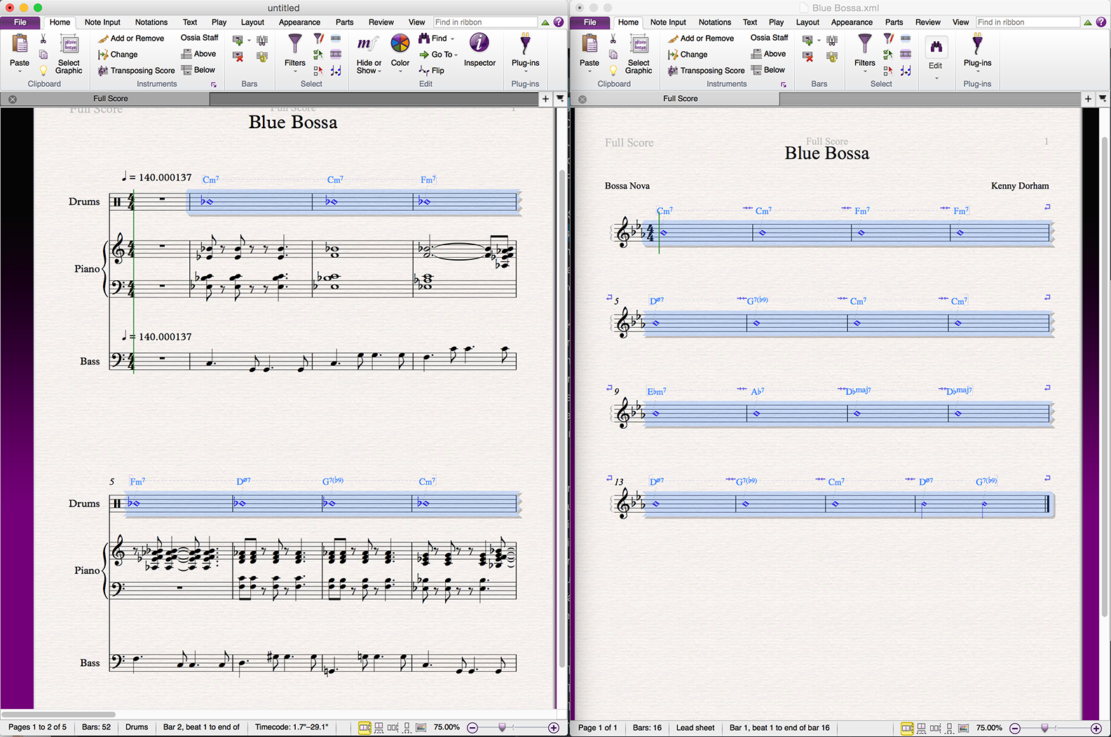The image size is (1111, 737).
Task: Click Kenny Dorham composer text
Action: [x=1020, y=186]
